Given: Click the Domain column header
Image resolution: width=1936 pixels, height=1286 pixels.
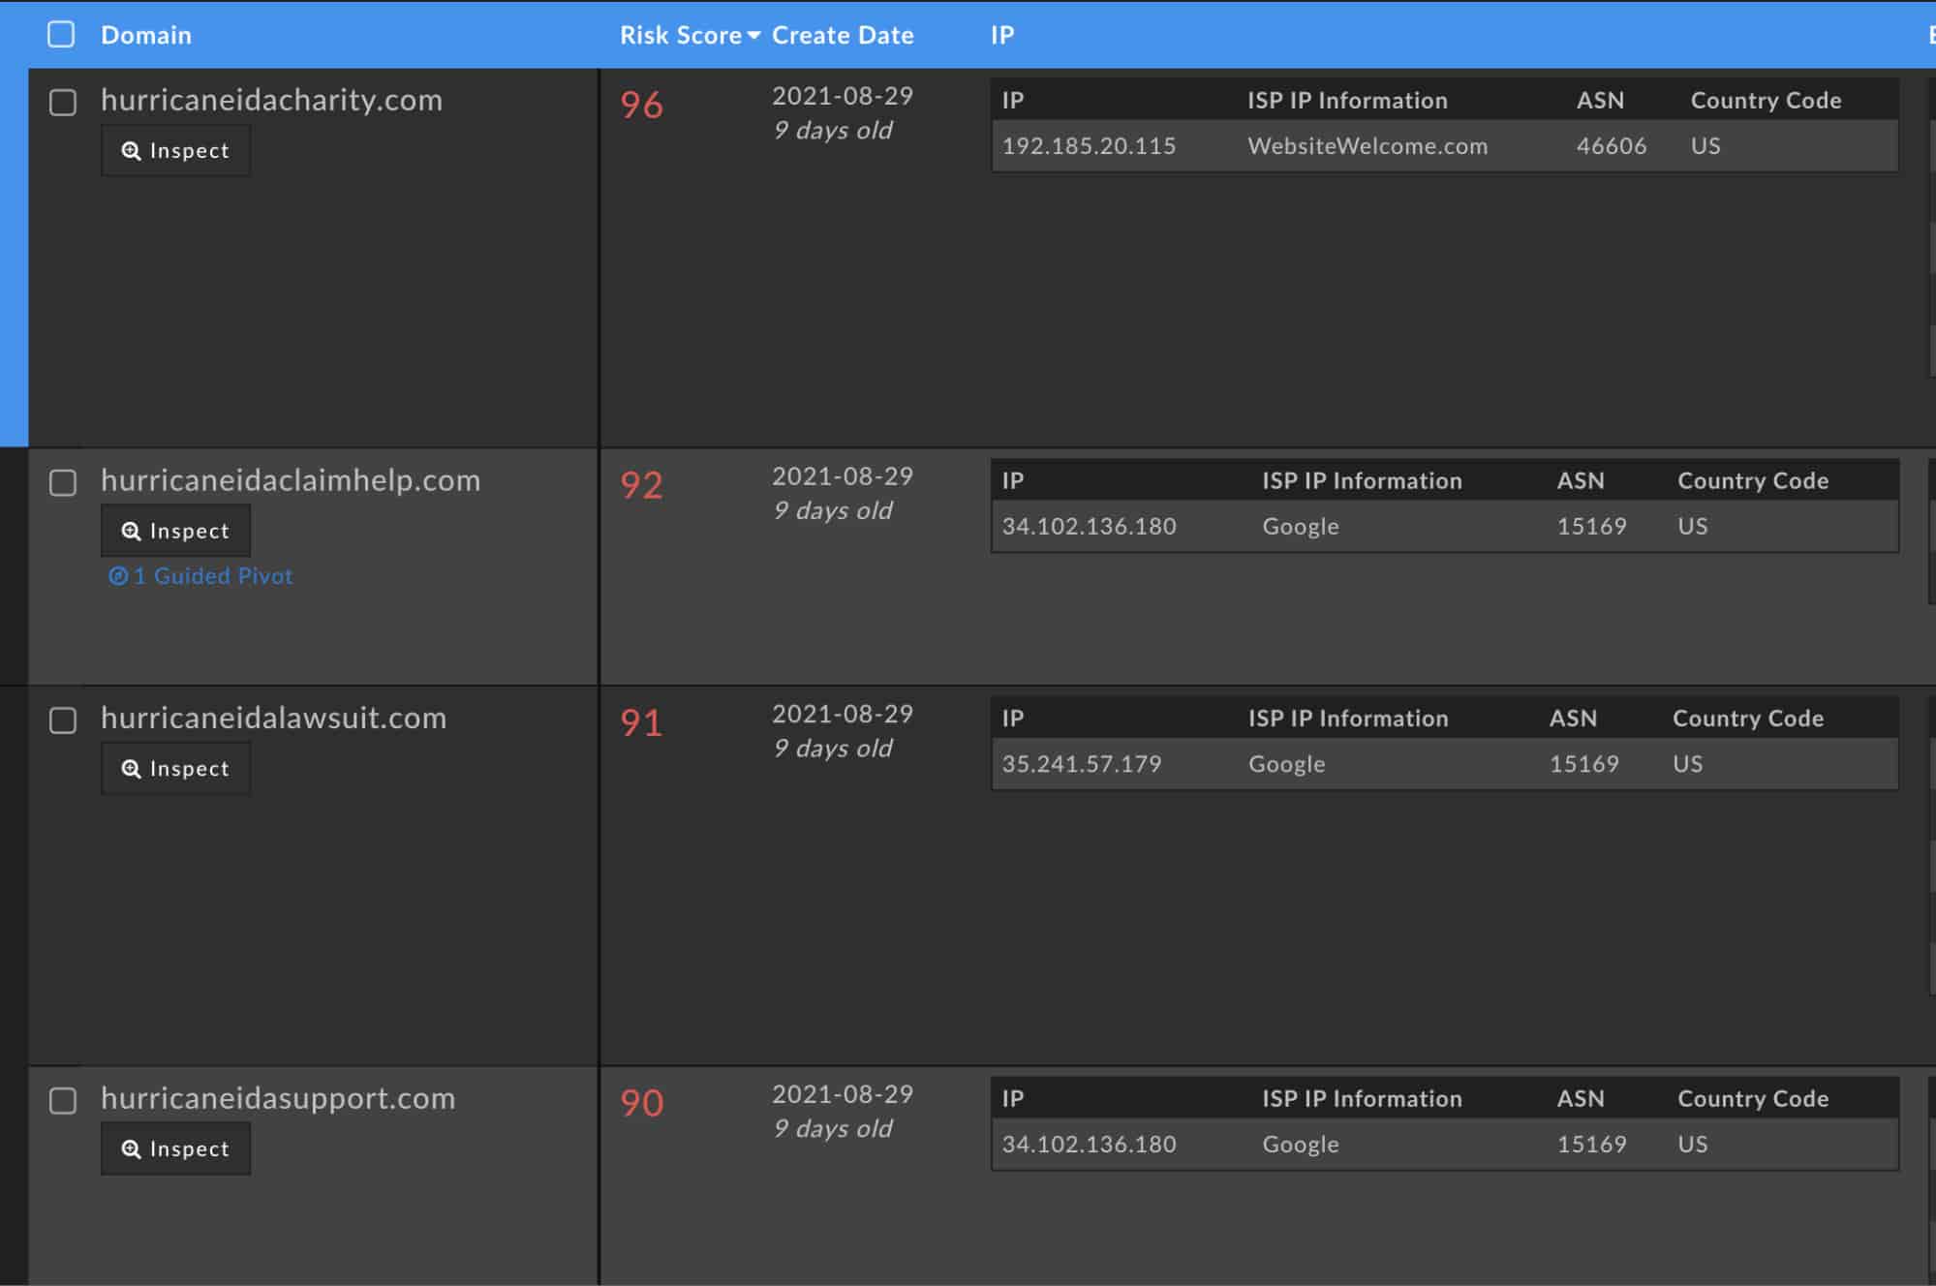Looking at the screenshot, I should (x=146, y=36).
